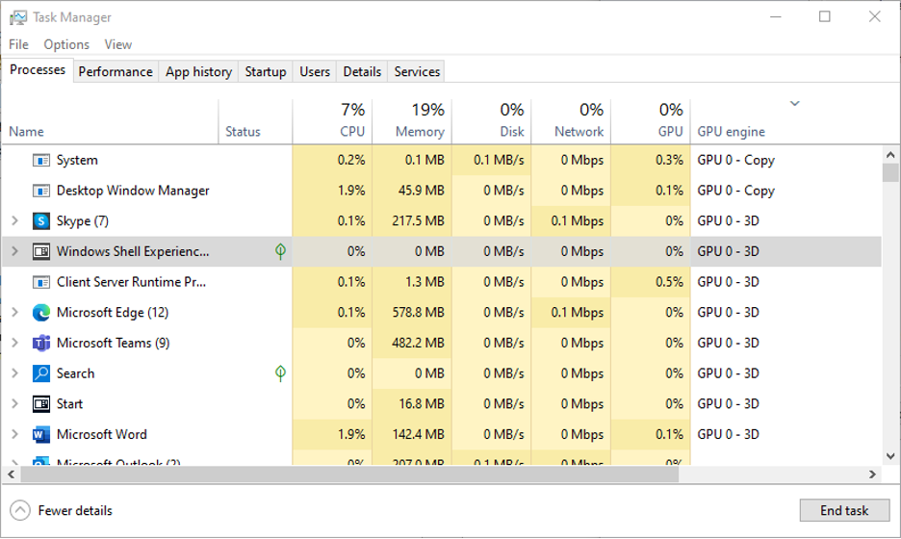Viewport: 901px width, 539px height.
Task: Expand the Search process row
Action: (15, 372)
